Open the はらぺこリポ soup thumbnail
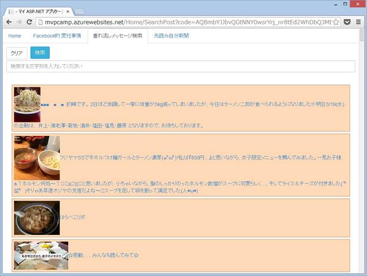This screenshot has width=367, height=276. point(37,218)
